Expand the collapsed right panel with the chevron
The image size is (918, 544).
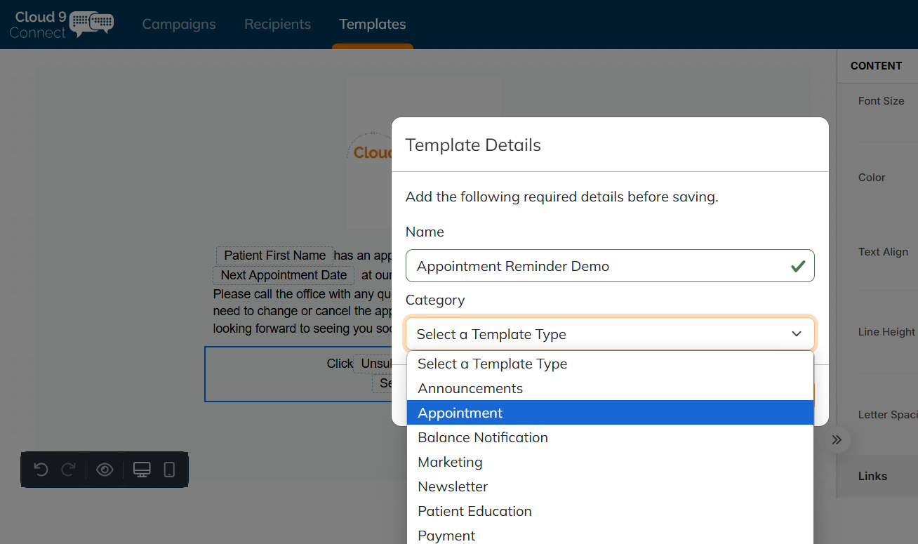coord(837,439)
